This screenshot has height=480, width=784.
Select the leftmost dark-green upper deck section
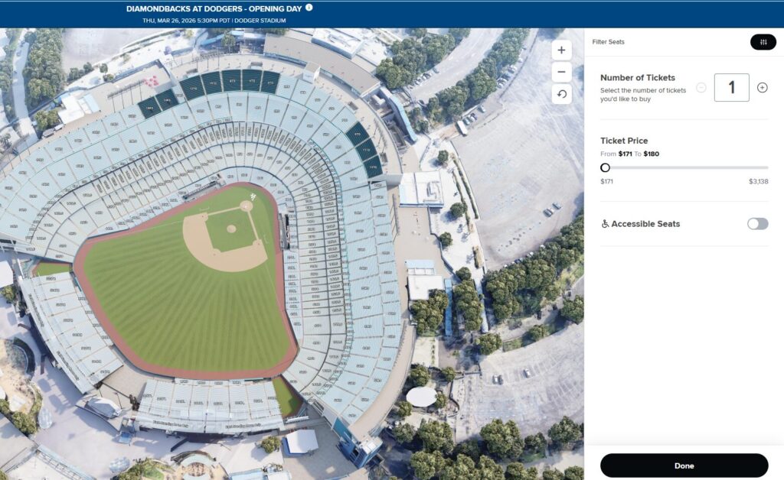[149, 108]
